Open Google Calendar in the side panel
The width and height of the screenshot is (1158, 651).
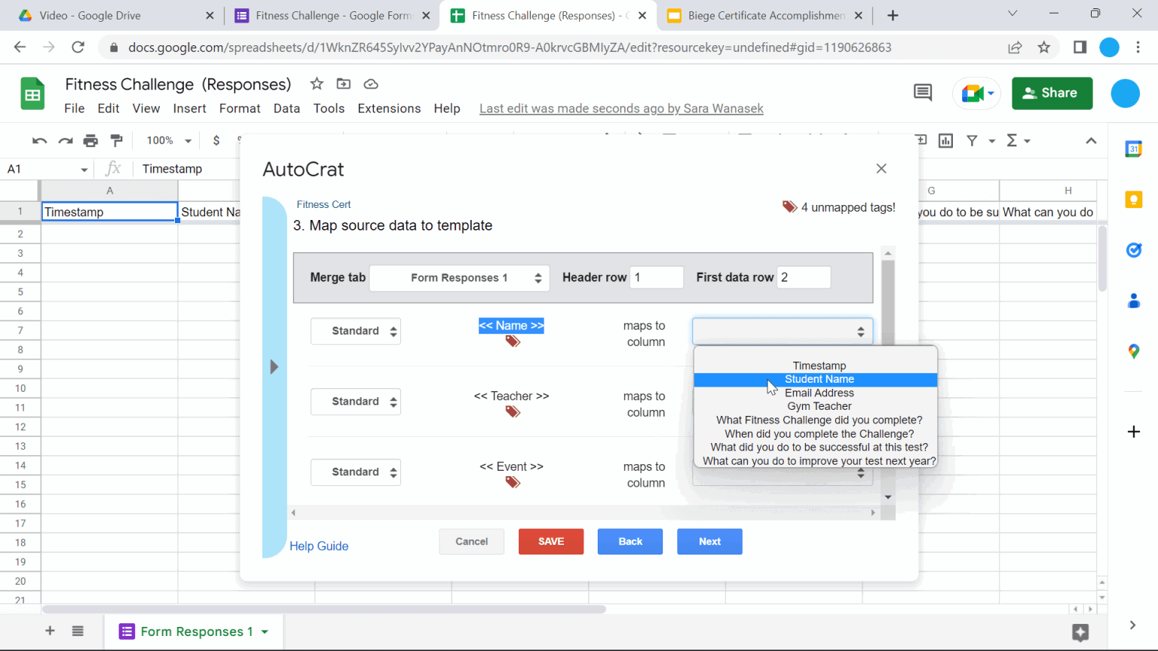tap(1134, 149)
